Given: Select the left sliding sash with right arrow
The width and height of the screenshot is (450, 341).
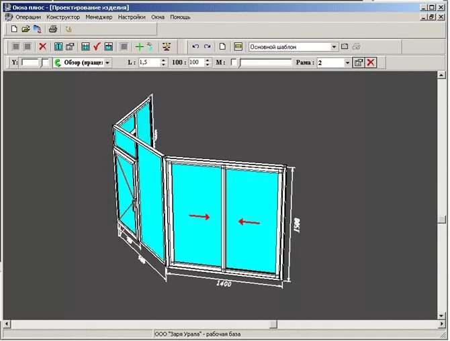Looking at the screenshot, I should click(x=197, y=215).
